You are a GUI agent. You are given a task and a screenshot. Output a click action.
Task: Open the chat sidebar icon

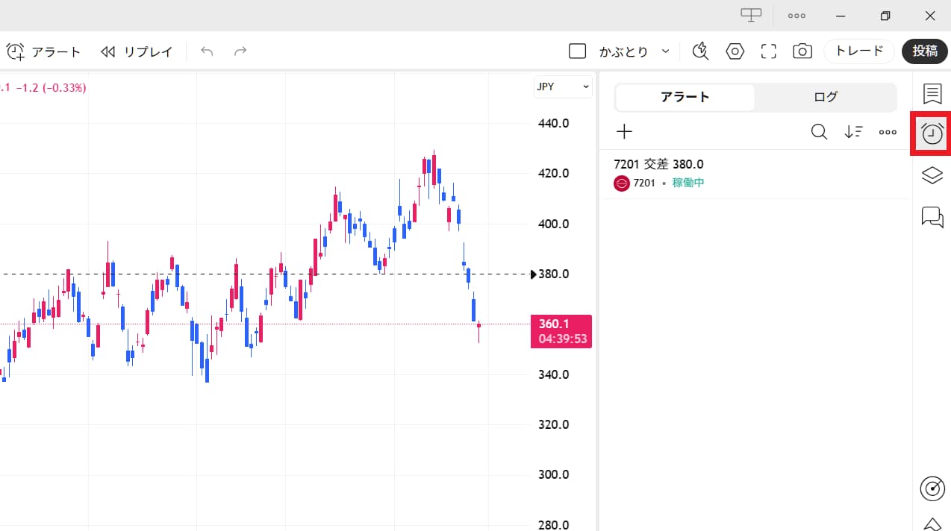932,217
